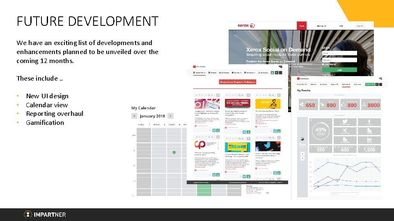Click the Email input field on Xerox login
The width and height of the screenshot is (394, 221).
[x=339, y=53]
